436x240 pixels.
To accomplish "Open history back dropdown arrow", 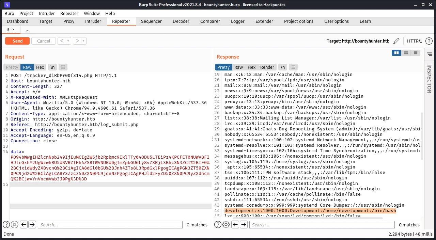I will [68, 41].
